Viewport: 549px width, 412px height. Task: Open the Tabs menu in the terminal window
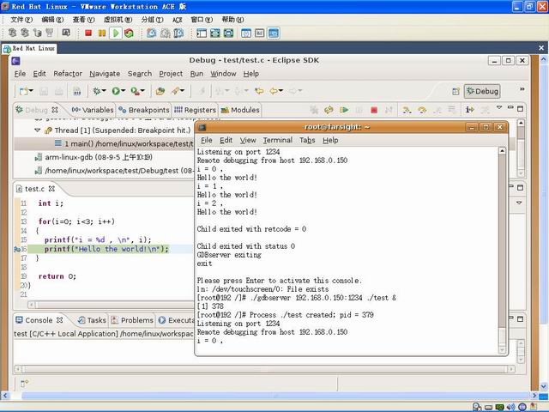[307, 140]
